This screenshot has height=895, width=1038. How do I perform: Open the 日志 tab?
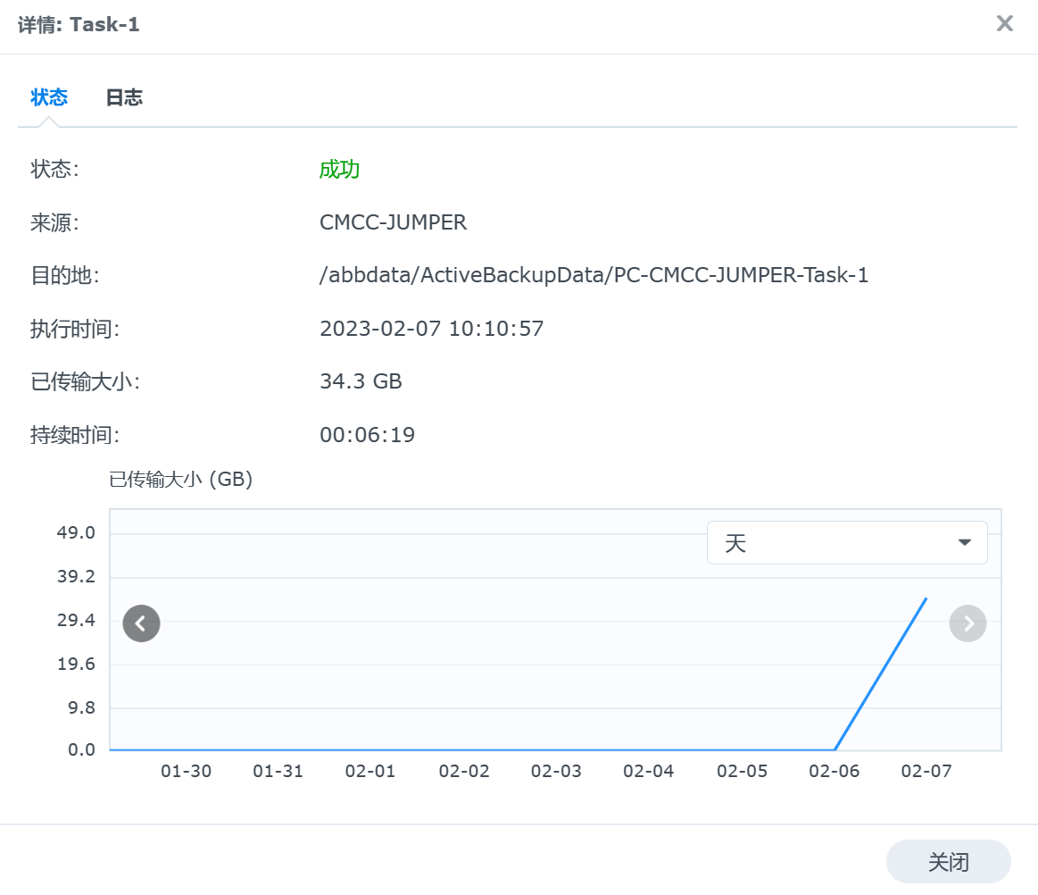(124, 97)
